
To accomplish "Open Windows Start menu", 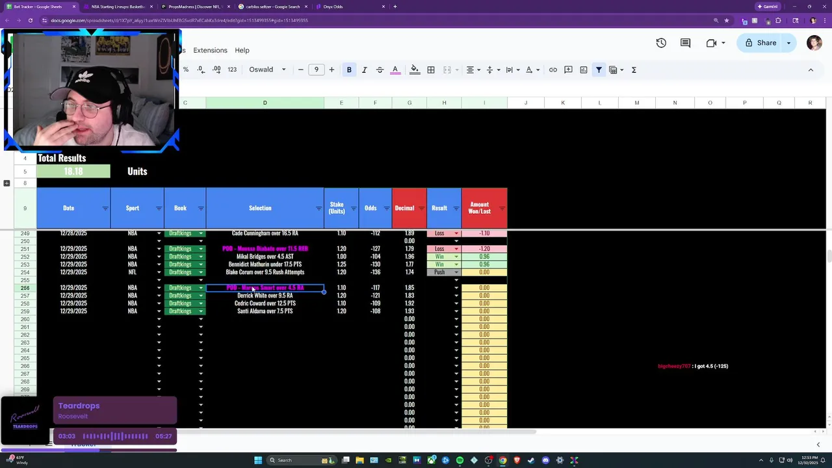I will coord(258,460).
